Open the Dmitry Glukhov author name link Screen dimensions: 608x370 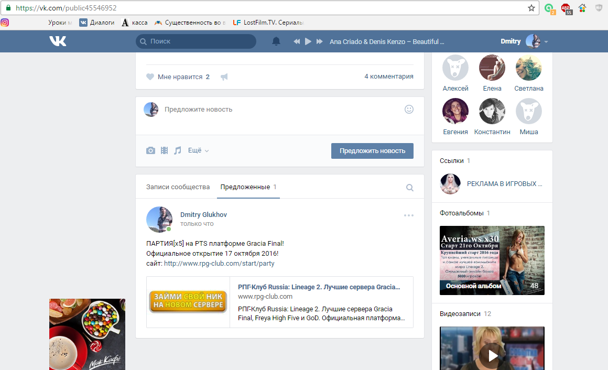(203, 214)
